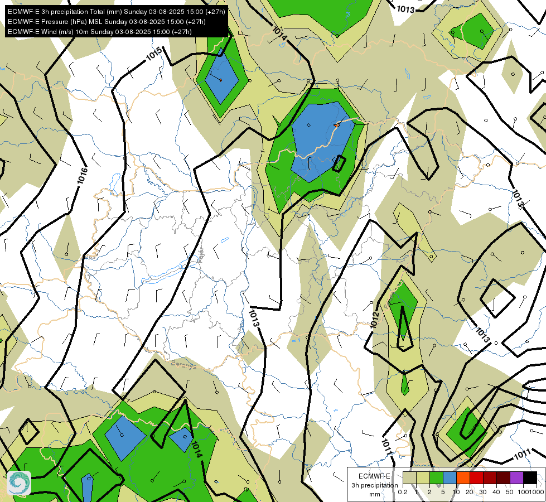546x502 pixels.
Task: Click the 1014 isobar label at the bottom
Action: [197, 450]
